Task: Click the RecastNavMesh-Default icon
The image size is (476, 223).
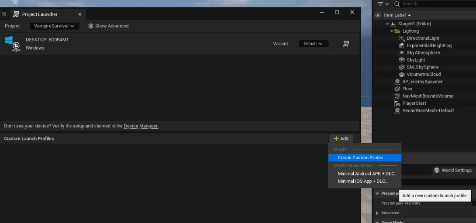Action: point(397,111)
